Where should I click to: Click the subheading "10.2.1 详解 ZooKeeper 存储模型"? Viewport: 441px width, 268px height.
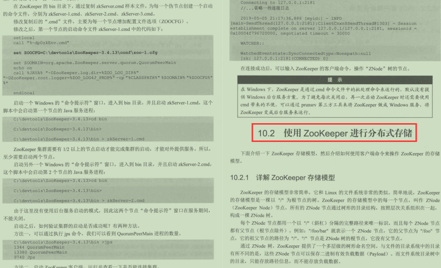tap(282, 178)
